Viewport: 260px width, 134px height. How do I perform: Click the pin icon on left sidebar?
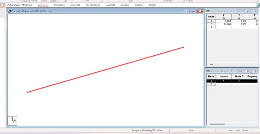[2, 6]
